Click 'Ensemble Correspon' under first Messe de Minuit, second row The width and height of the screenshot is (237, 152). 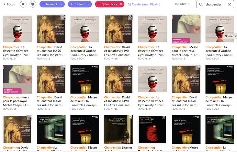(x=84, y=105)
